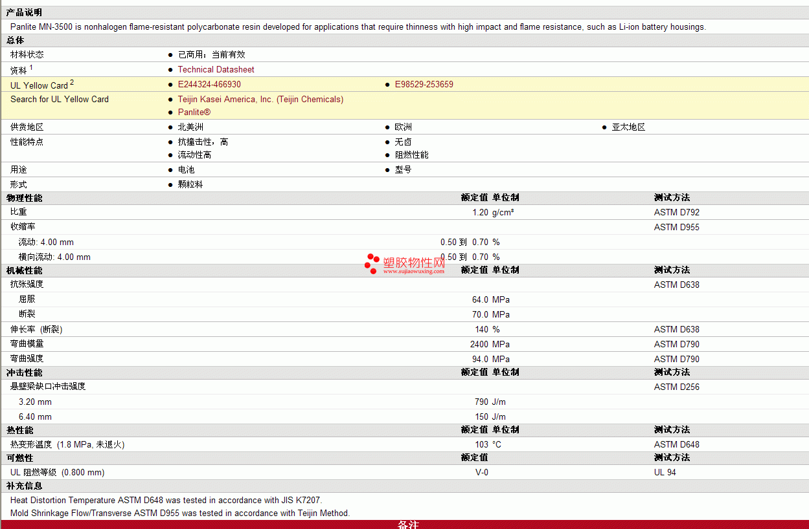Click the 弯曲强度 row label
The image size is (809, 529).
[27, 359]
